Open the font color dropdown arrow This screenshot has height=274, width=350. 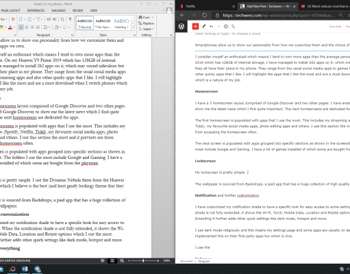pos(14,27)
